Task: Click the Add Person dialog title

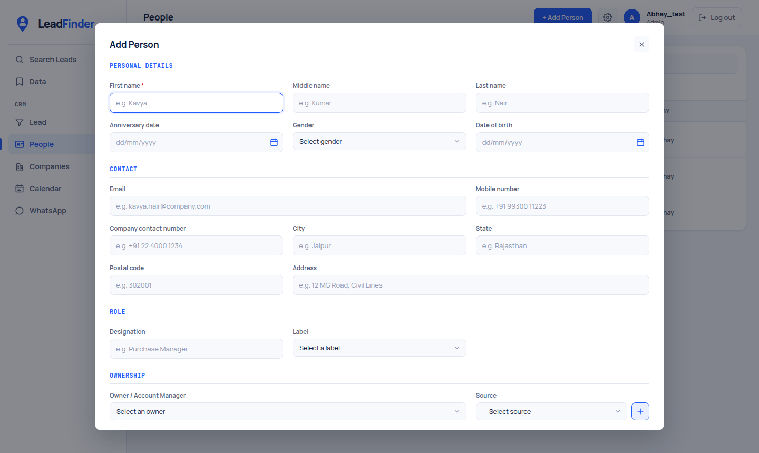Action: click(134, 45)
